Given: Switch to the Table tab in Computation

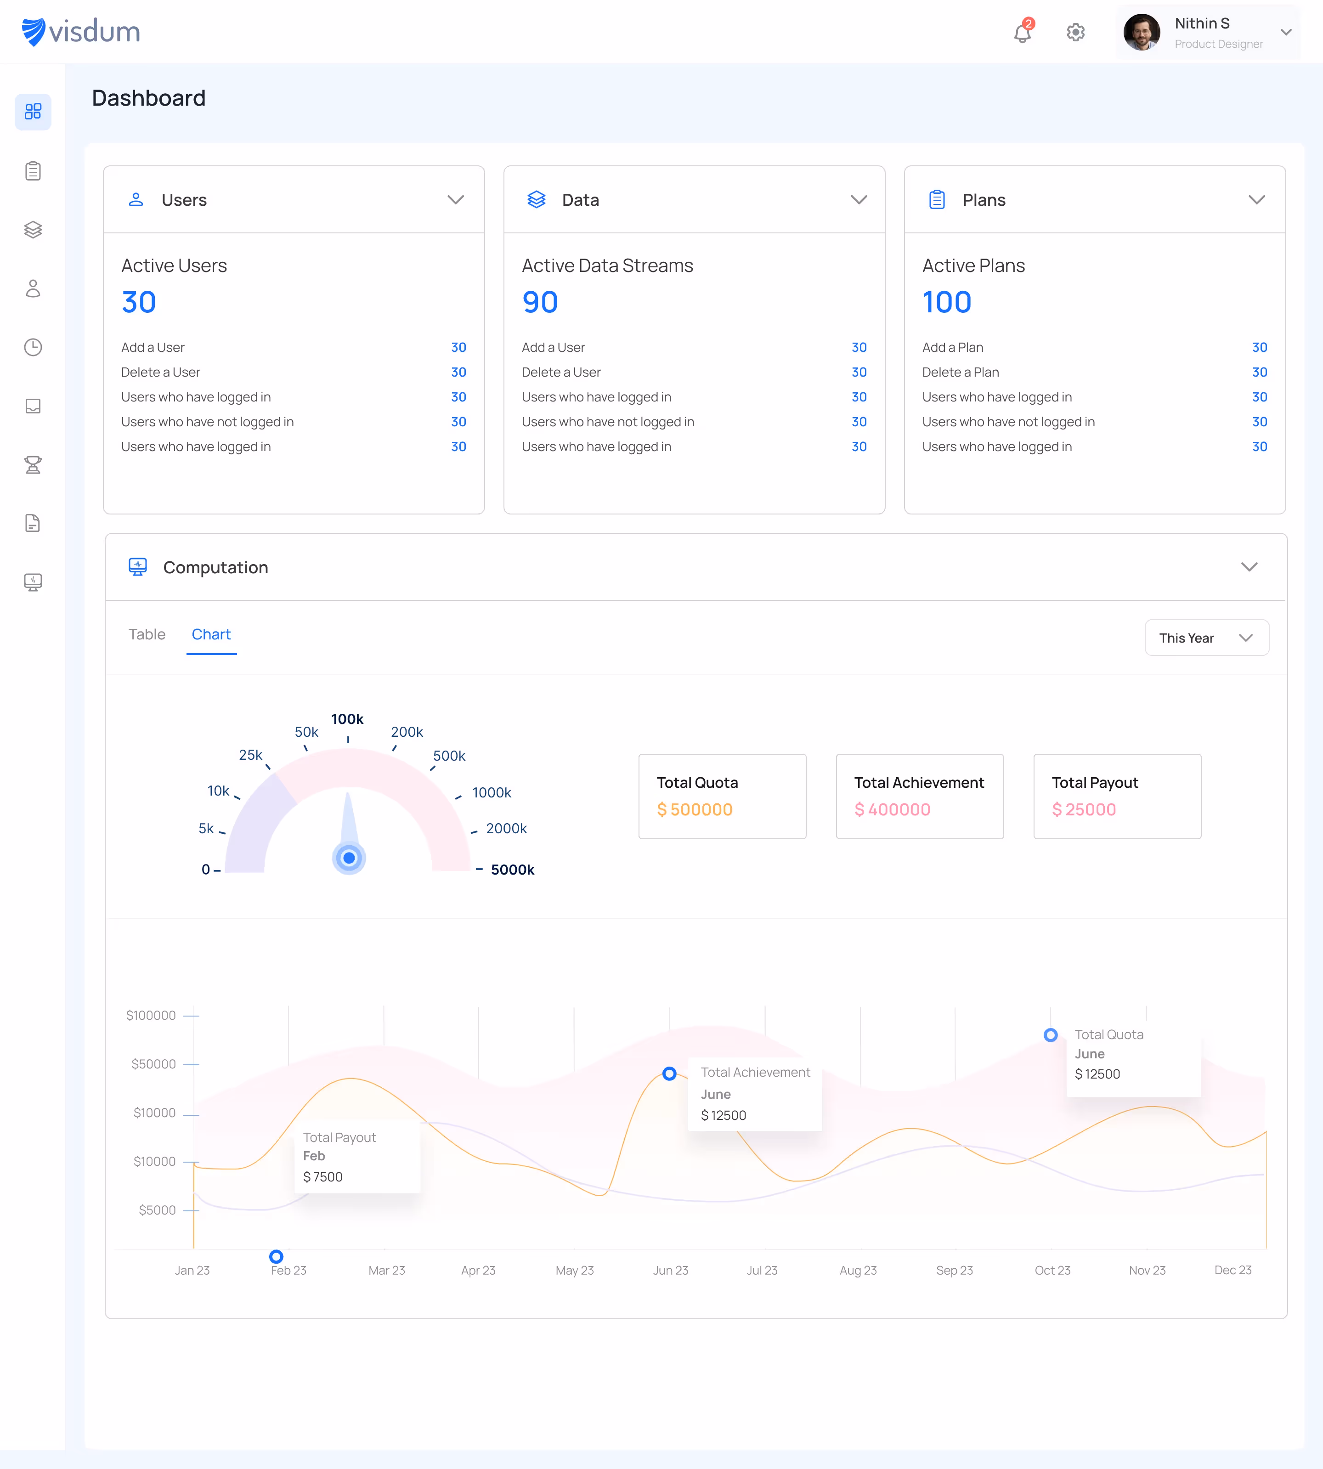Looking at the screenshot, I should coord(147,634).
